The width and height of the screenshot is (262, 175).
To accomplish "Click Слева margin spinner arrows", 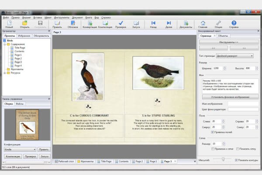I will pyautogui.click(x=223, y=121).
